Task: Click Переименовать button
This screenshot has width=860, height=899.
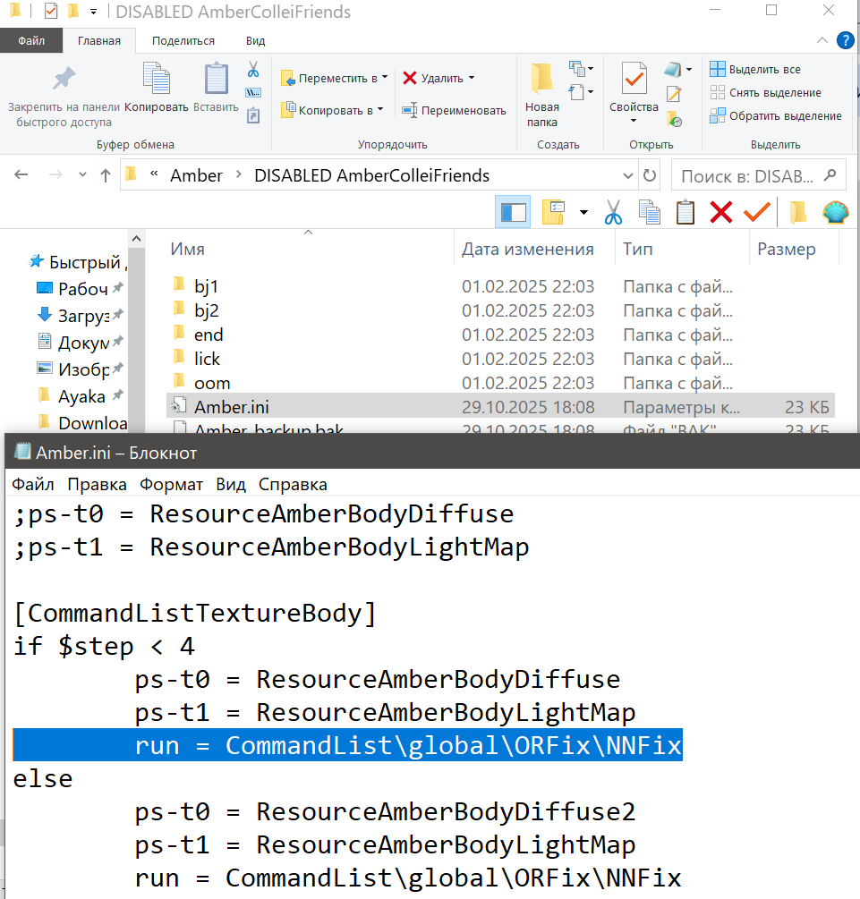Action: 454,110
